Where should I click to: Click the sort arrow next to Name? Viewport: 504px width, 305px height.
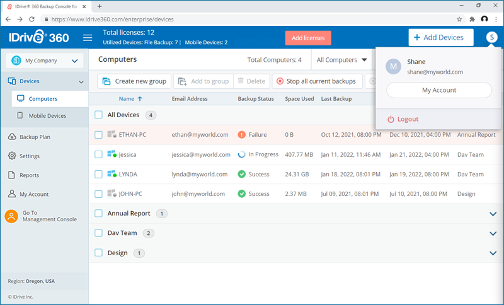pyautogui.click(x=140, y=99)
